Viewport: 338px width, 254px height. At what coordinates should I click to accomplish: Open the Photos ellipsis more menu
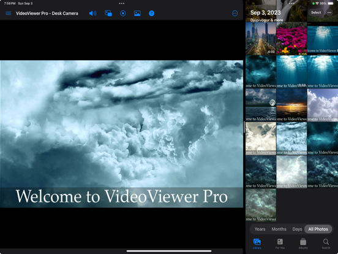point(329,12)
